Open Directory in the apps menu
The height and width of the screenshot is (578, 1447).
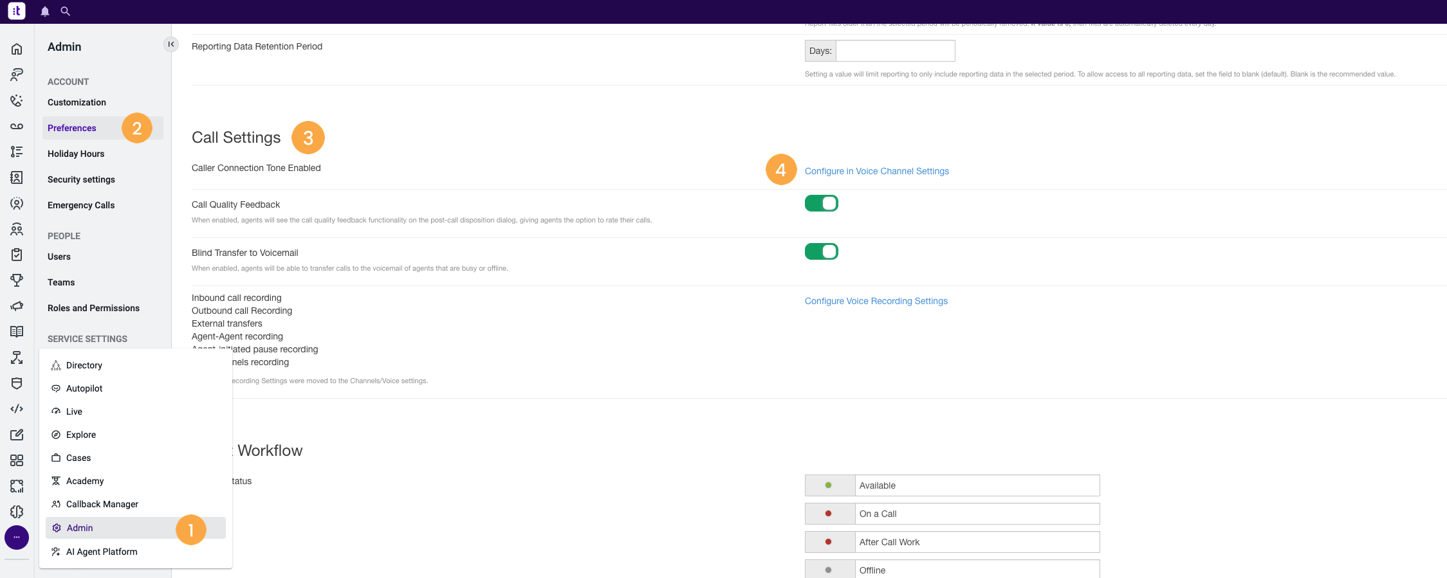click(136, 365)
